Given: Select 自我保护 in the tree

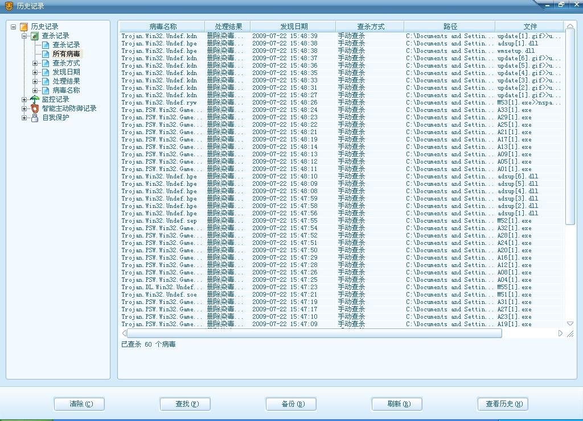Looking at the screenshot, I should [55, 118].
